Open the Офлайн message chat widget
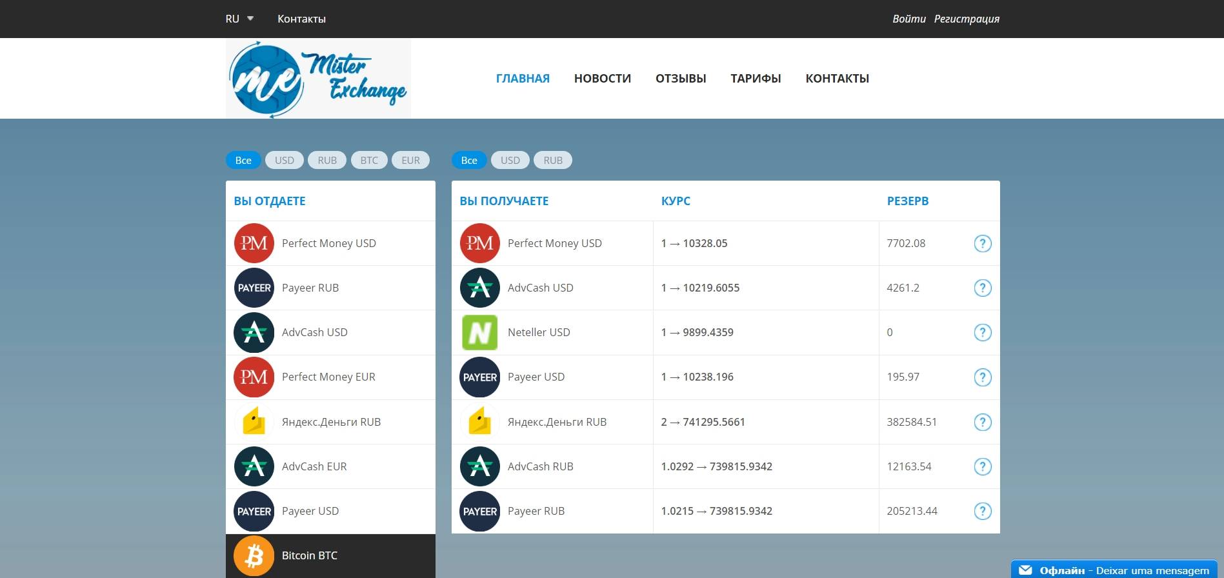Viewport: 1224px width, 578px height. pos(1114,570)
